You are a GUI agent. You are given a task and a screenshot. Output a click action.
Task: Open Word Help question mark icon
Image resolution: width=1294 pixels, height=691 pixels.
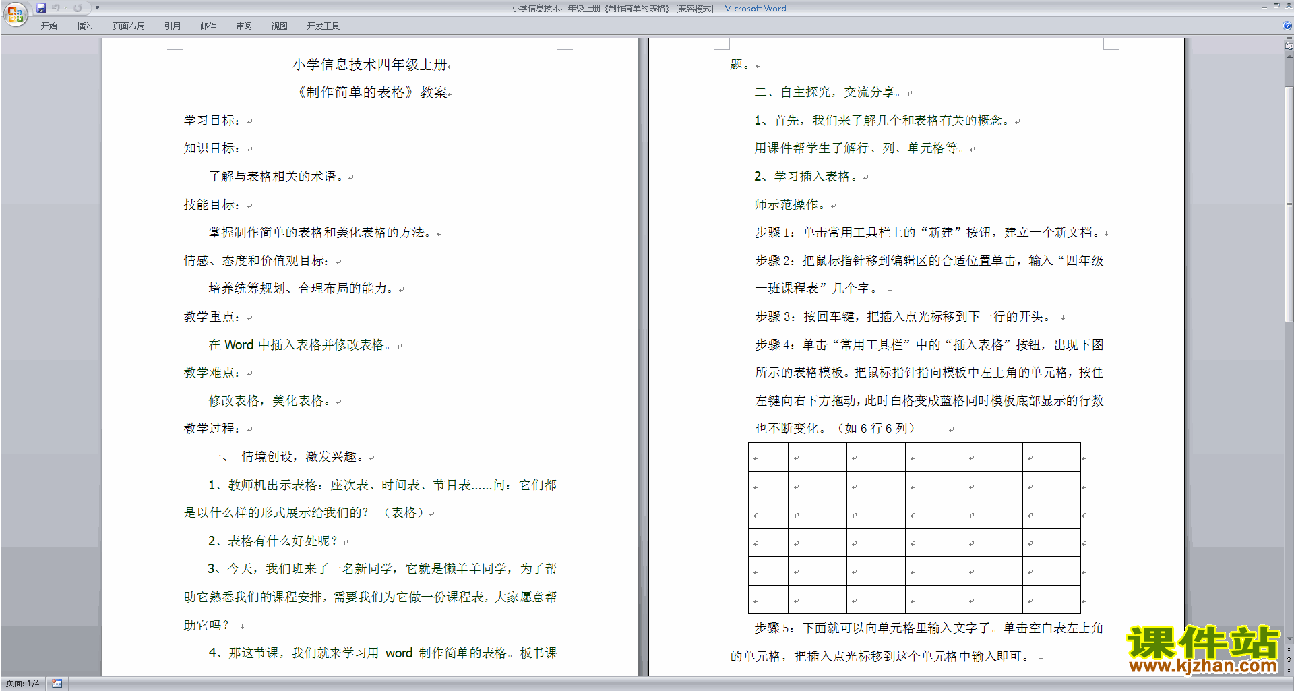[x=1287, y=26]
